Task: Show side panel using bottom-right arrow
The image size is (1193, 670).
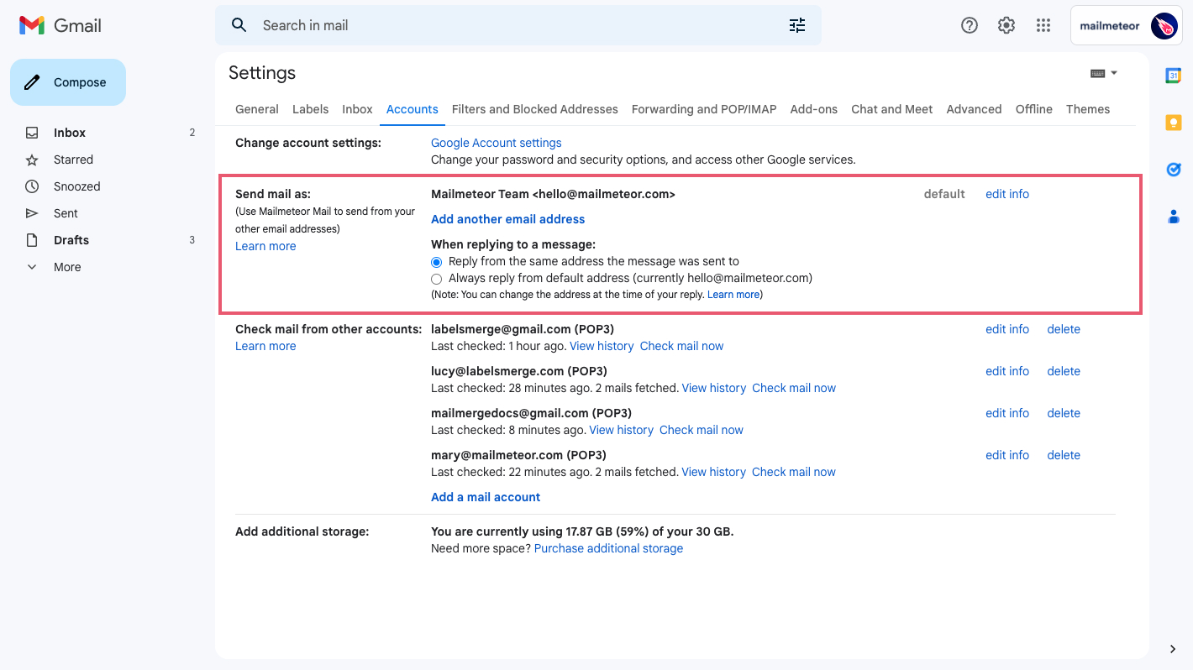Action: click(1173, 648)
